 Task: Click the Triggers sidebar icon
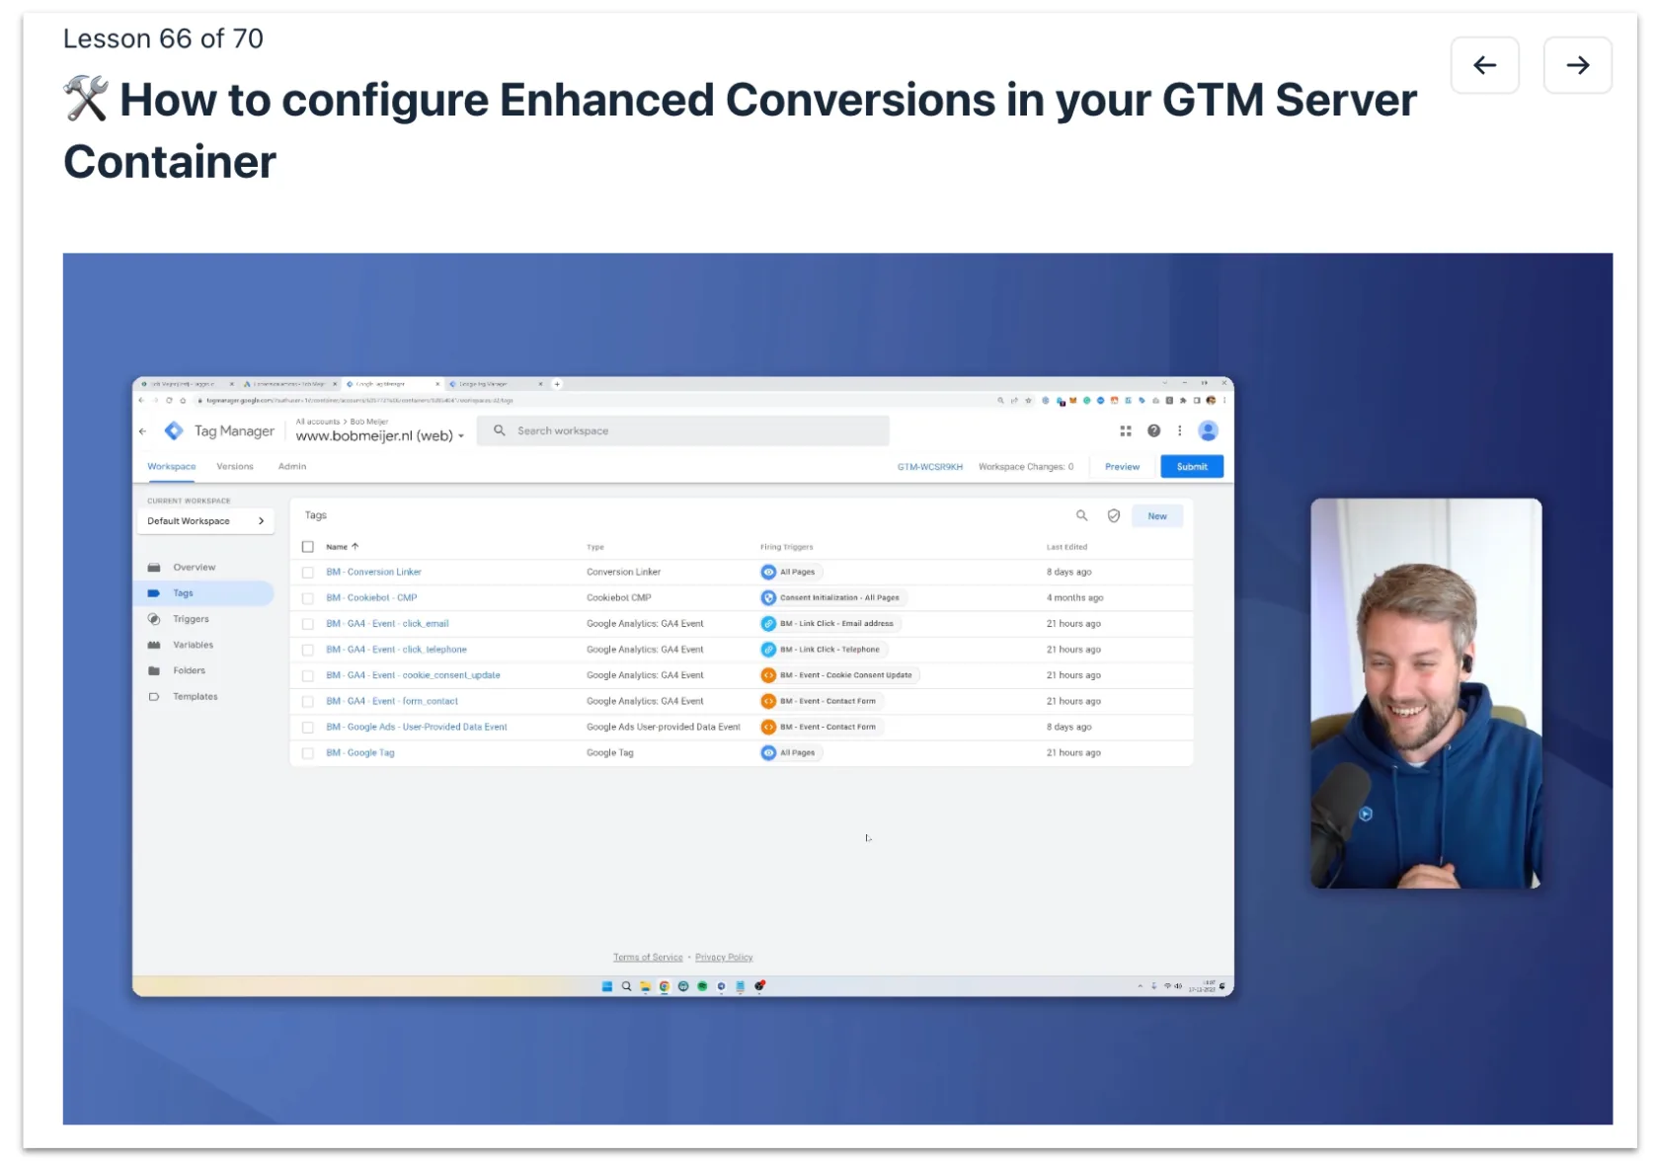point(154,619)
